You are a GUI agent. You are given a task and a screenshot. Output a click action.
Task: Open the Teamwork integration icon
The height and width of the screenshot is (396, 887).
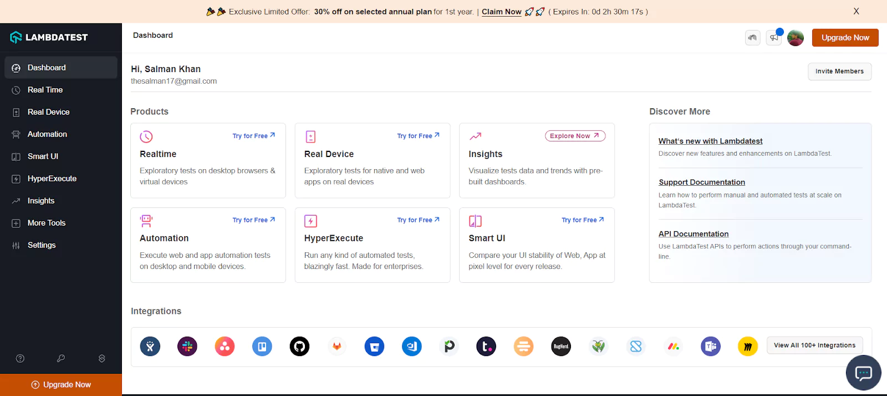pos(486,347)
